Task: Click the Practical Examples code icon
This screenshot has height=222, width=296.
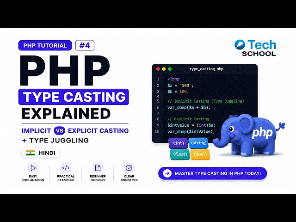Action: pos(66,168)
